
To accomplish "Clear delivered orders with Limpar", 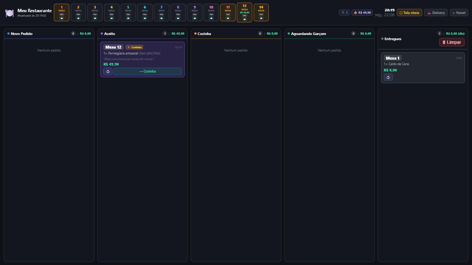I will click(452, 42).
